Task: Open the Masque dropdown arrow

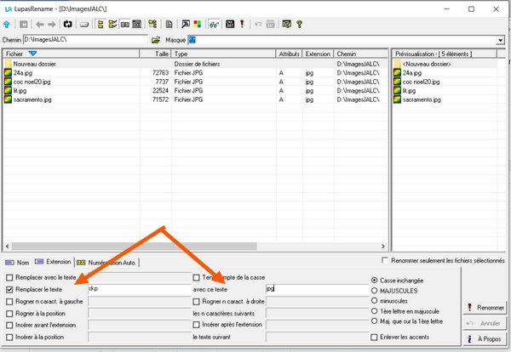Action: [x=500, y=40]
